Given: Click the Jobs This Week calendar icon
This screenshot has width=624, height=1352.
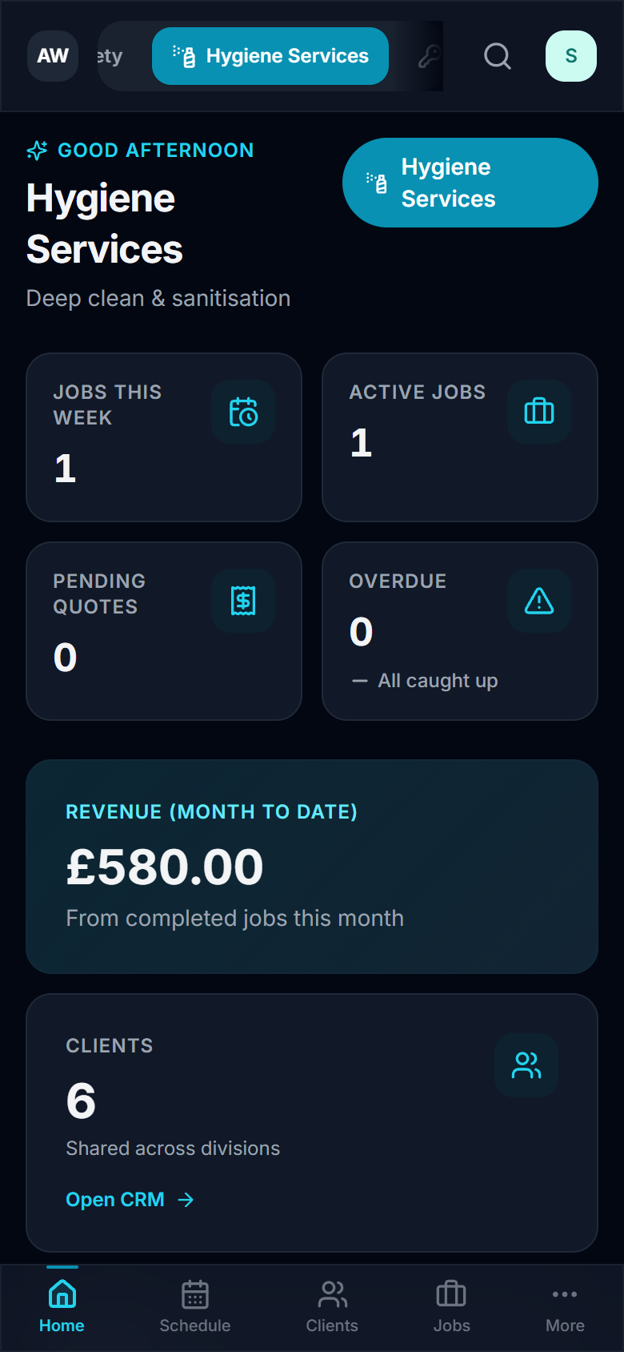Looking at the screenshot, I should click(243, 412).
